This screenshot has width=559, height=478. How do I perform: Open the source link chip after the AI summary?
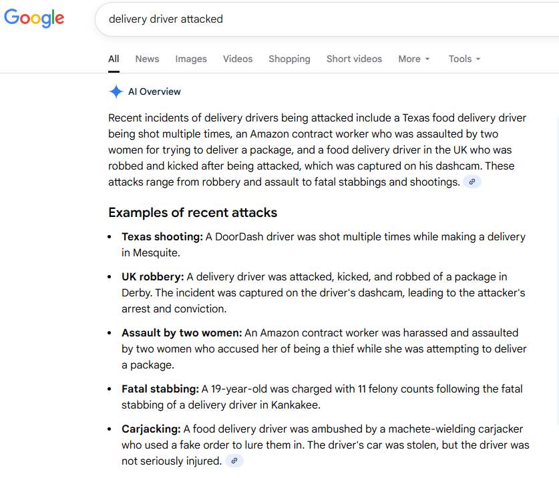click(x=472, y=181)
